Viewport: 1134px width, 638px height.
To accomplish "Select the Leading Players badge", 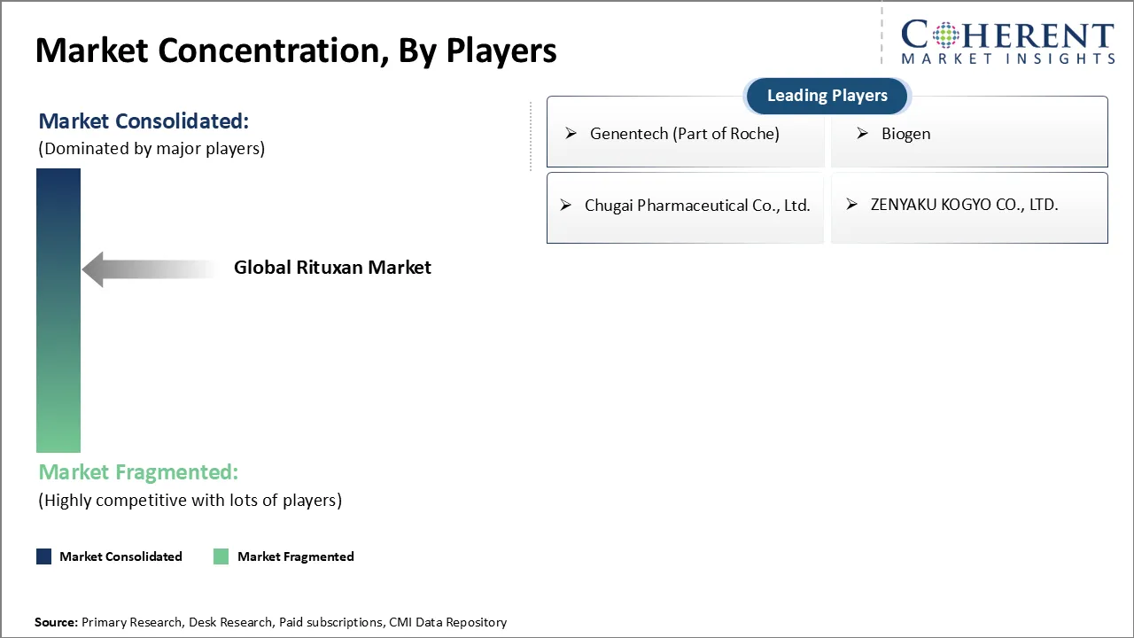I will (x=827, y=96).
